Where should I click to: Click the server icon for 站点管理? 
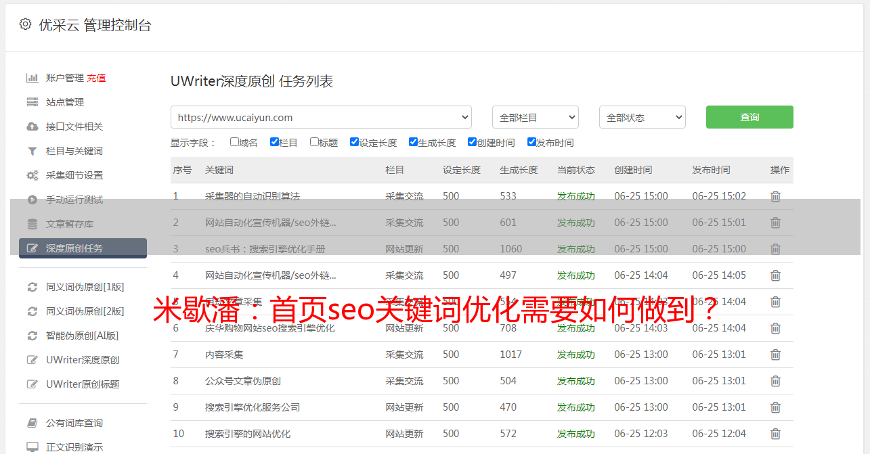click(x=32, y=102)
